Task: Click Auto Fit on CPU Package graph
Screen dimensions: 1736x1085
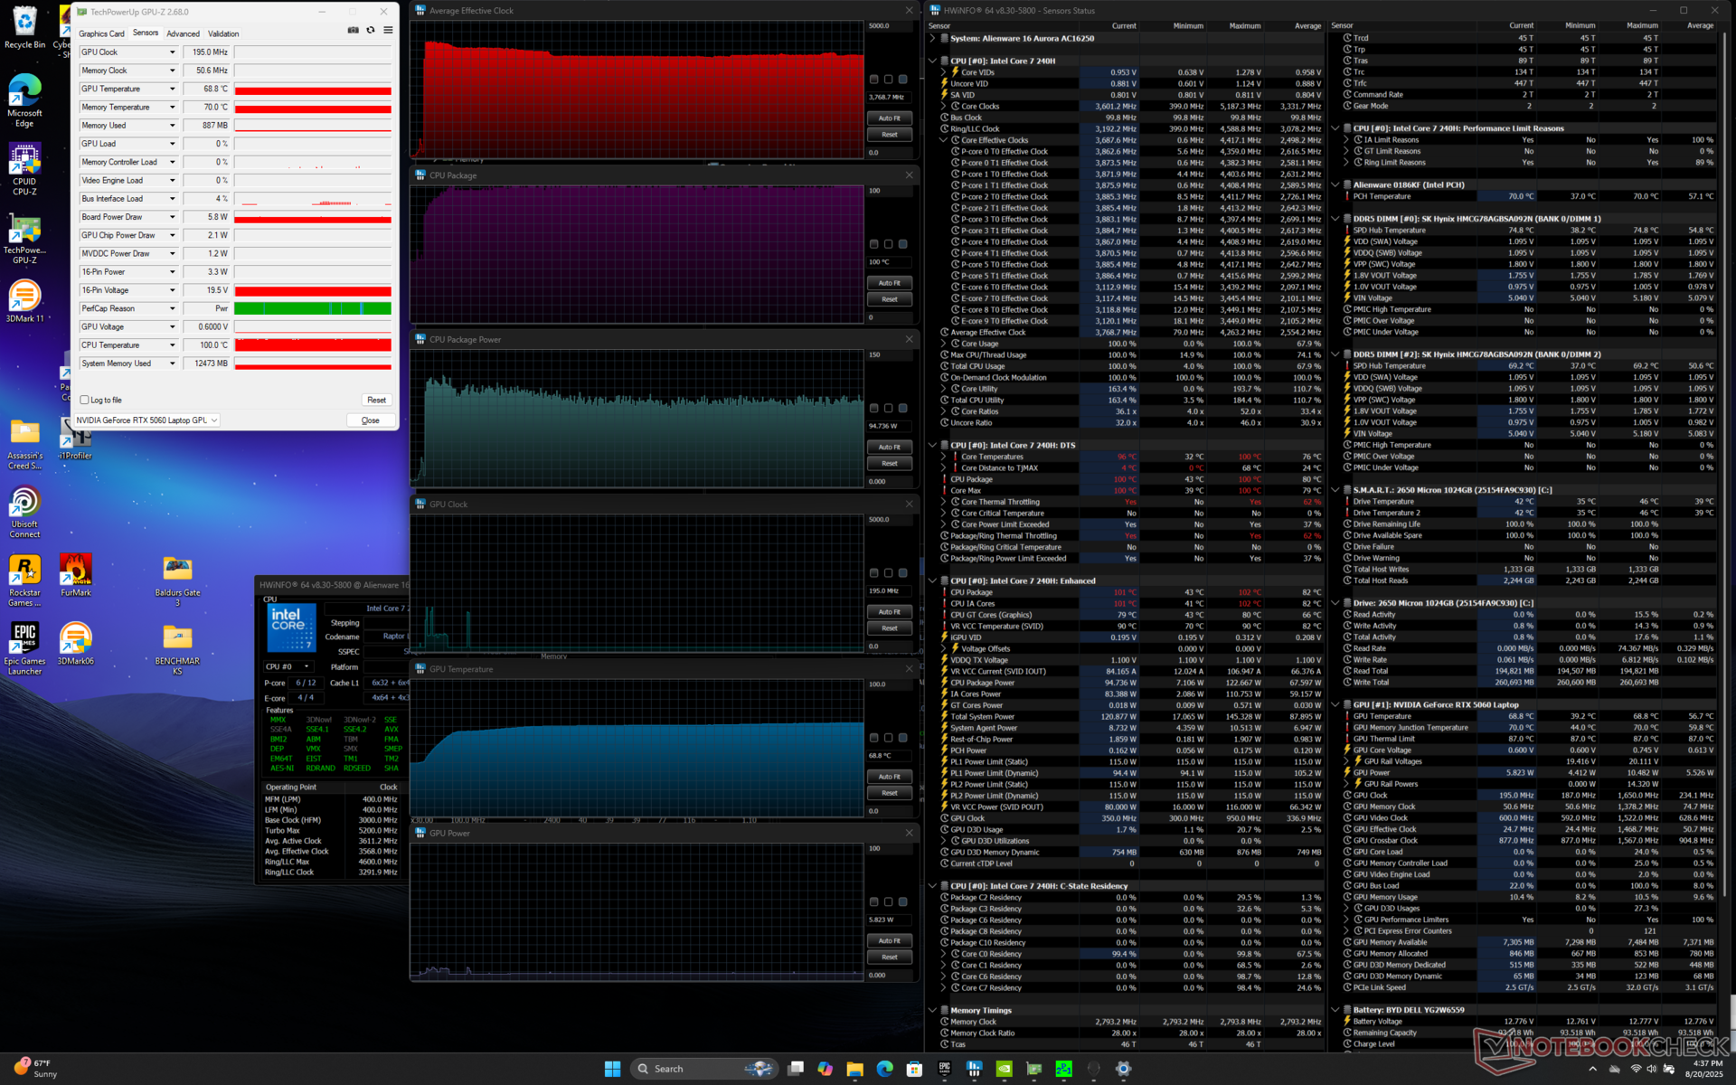Action: 889,283
